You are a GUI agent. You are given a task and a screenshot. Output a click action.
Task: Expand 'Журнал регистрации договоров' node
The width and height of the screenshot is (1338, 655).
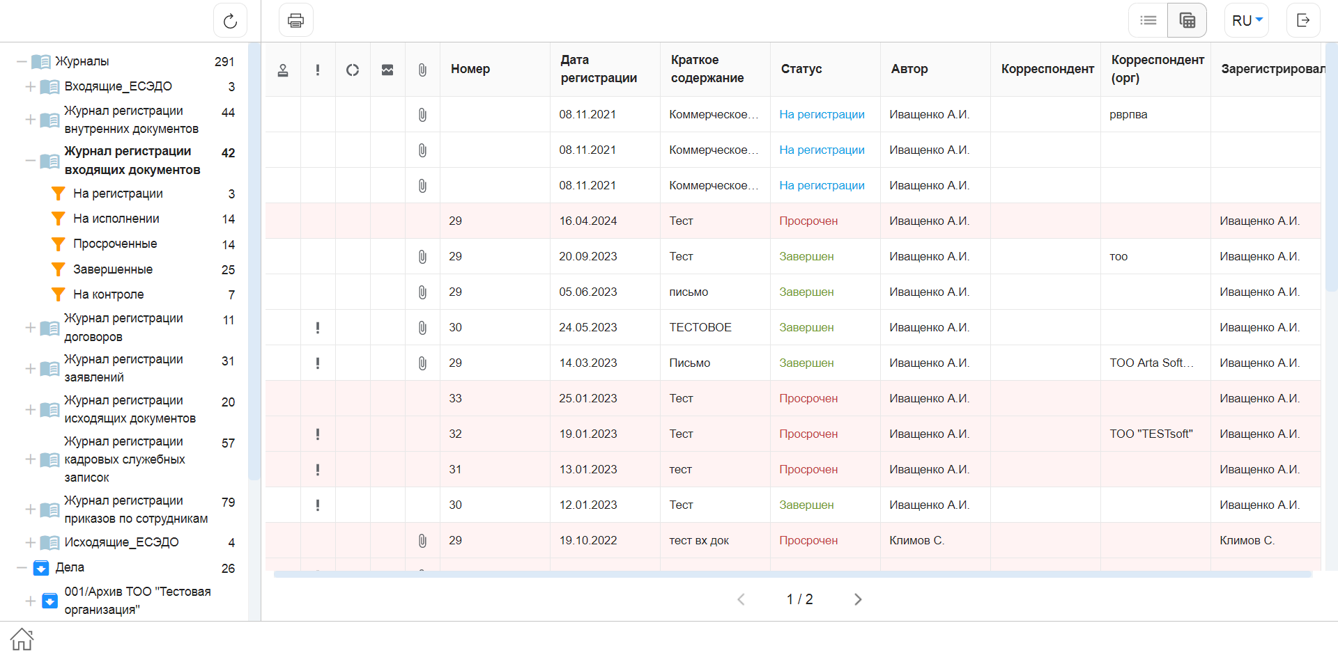pos(31,328)
